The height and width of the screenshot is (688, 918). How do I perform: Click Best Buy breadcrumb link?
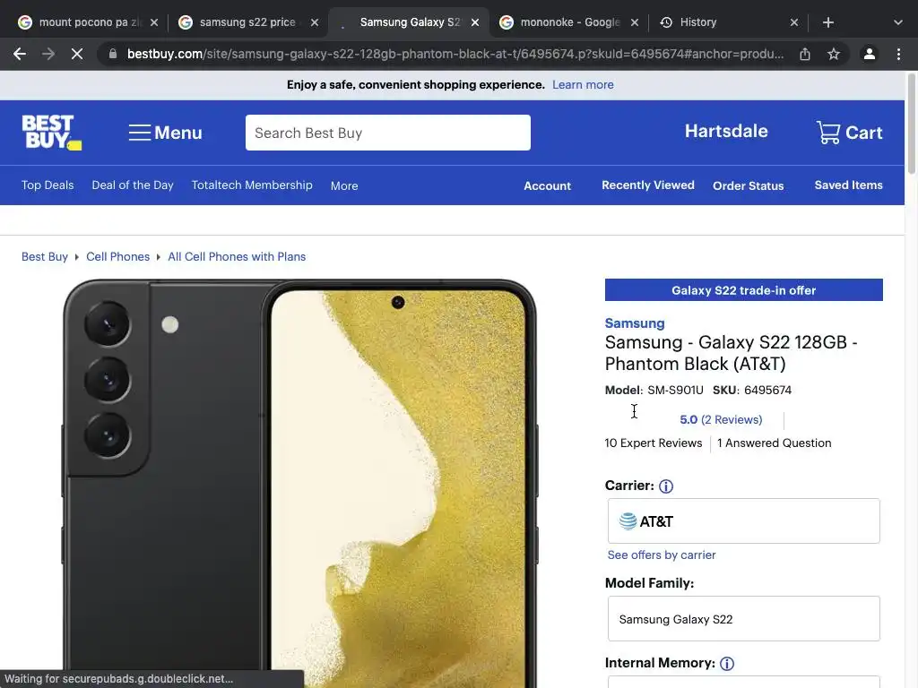[x=45, y=257]
